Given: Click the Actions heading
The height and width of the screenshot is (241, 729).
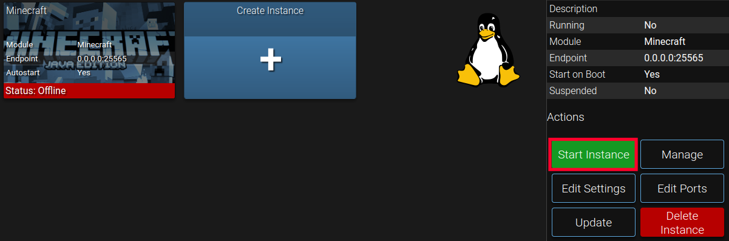Looking at the screenshot, I should 566,117.
